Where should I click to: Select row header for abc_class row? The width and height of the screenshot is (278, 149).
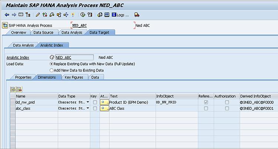13,108
